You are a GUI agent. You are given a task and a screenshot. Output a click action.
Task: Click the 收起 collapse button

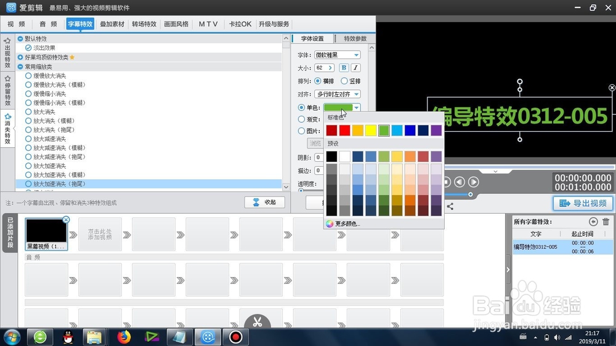click(265, 203)
